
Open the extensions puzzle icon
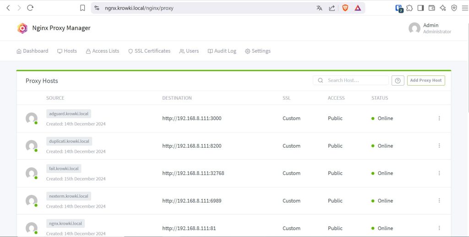[x=409, y=8]
